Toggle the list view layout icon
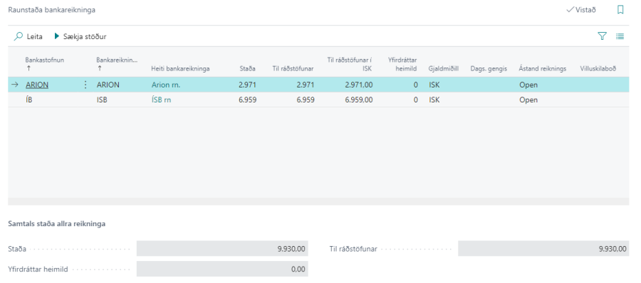Image resolution: width=641 pixels, height=283 pixels. pyautogui.click(x=620, y=36)
